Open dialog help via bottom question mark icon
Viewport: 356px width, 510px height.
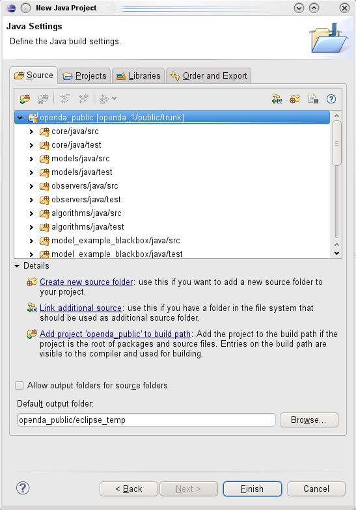(x=23, y=488)
